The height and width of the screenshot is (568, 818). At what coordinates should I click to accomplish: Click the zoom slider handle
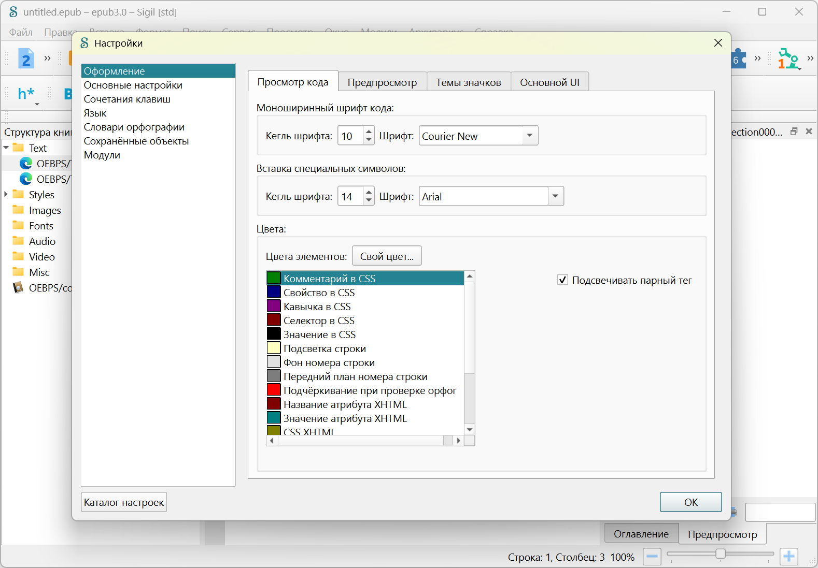click(x=720, y=554)
